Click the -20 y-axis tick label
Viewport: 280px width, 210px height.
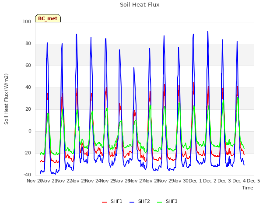(x=27, y=153)
